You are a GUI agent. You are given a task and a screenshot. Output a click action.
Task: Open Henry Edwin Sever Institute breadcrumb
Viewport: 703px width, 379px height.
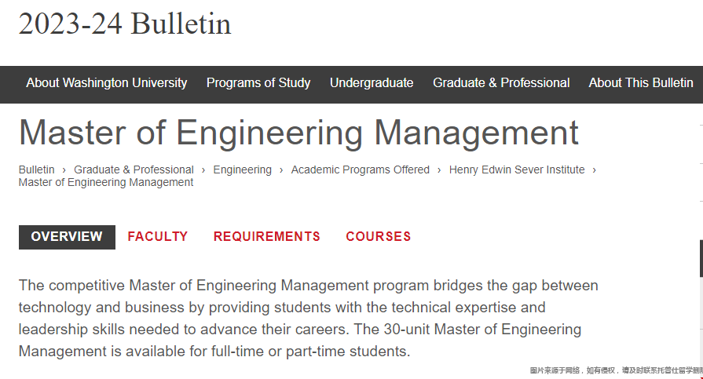point(517,169)
